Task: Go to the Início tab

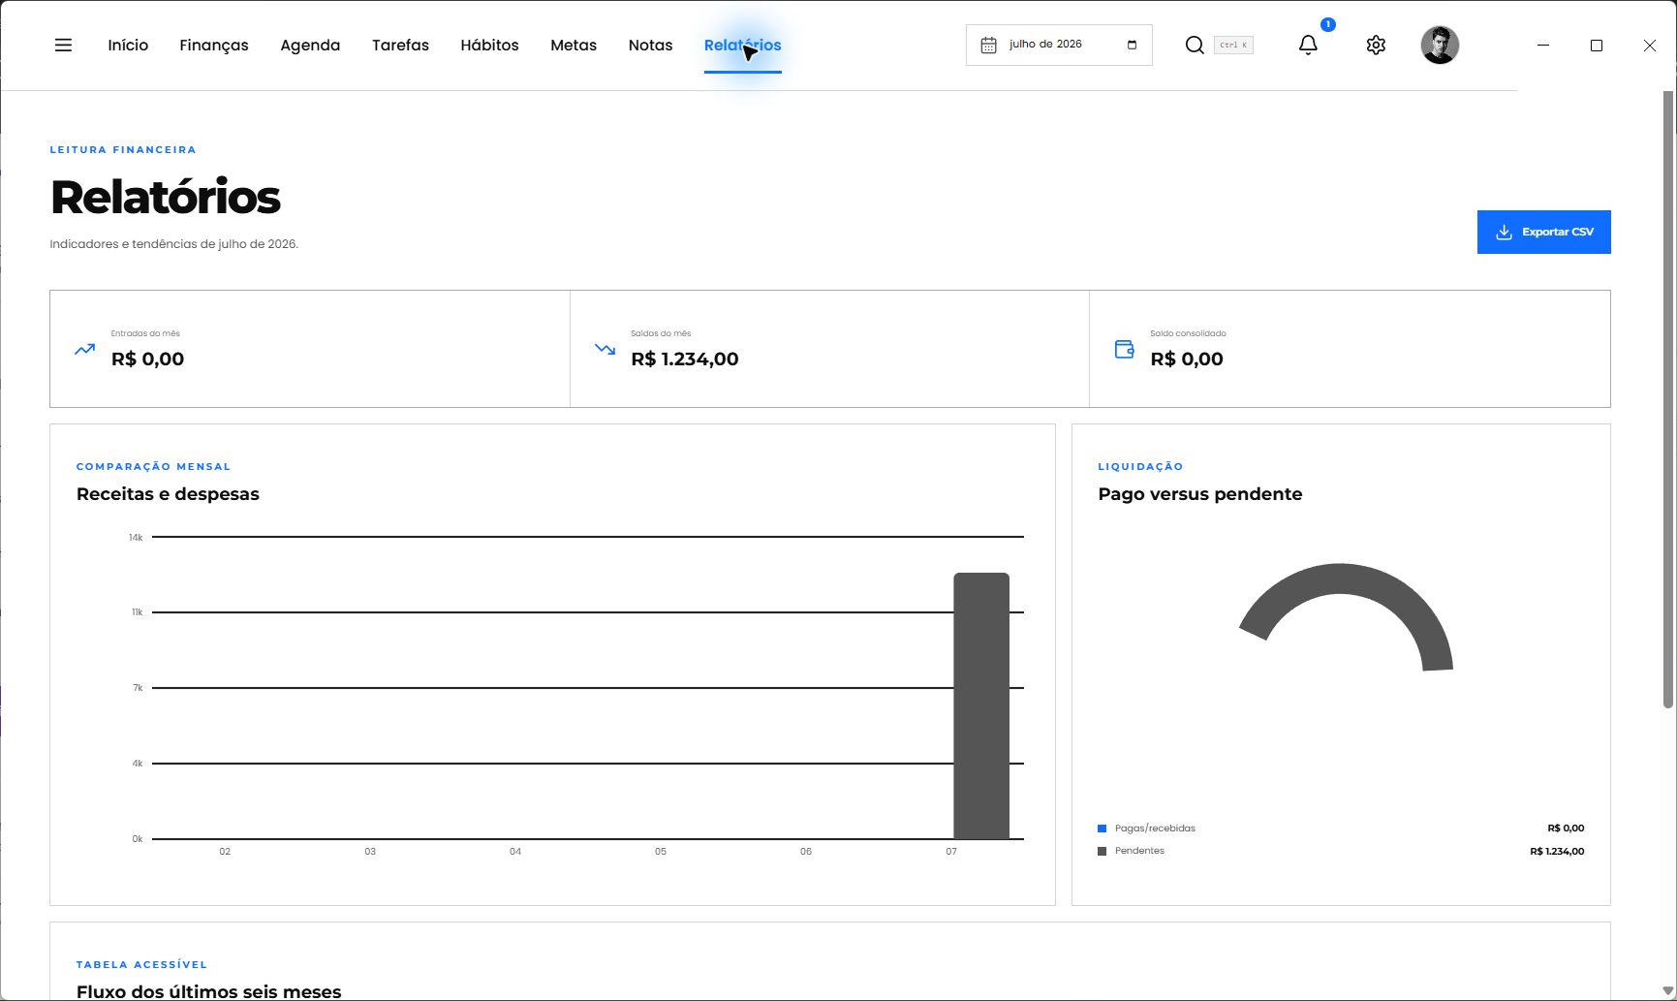Action: click(x=128, y=46)
